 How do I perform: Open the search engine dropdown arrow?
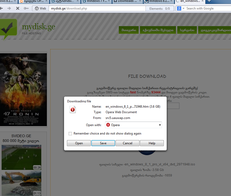183,8
